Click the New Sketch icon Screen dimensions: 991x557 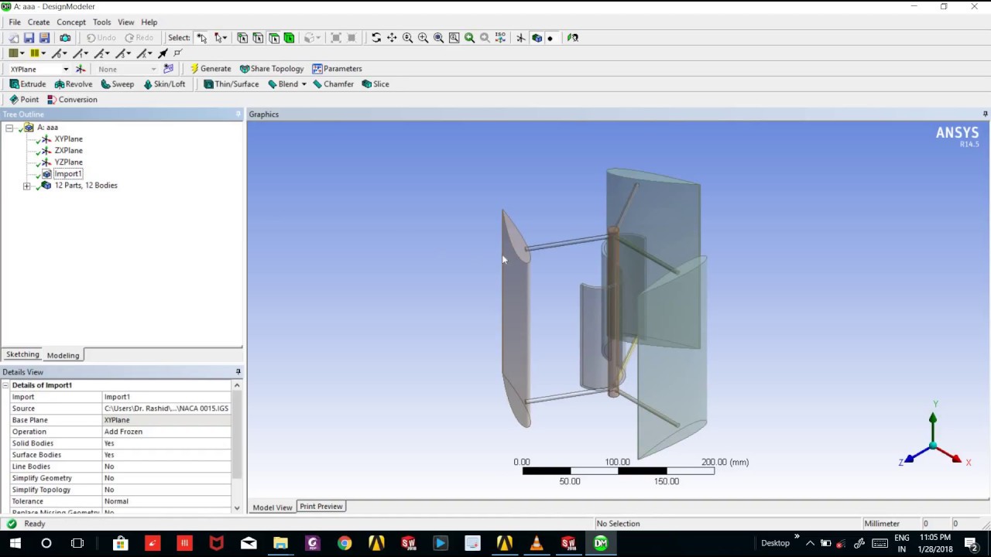[x=169, y=69]
